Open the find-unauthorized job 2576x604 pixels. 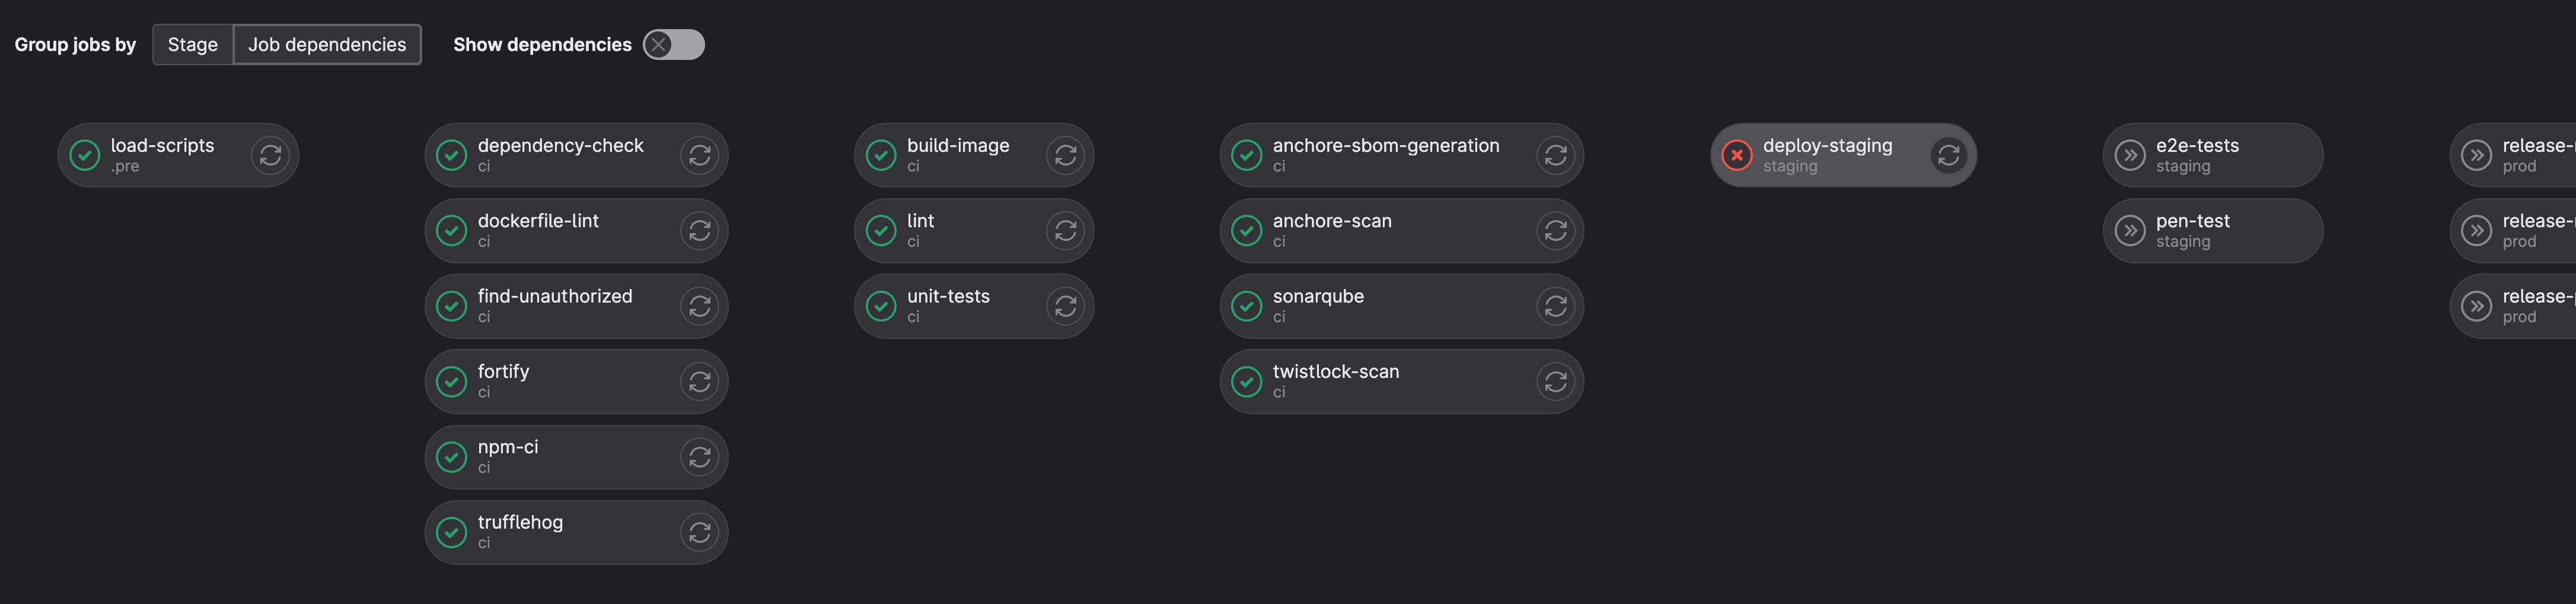pos(554,305)
